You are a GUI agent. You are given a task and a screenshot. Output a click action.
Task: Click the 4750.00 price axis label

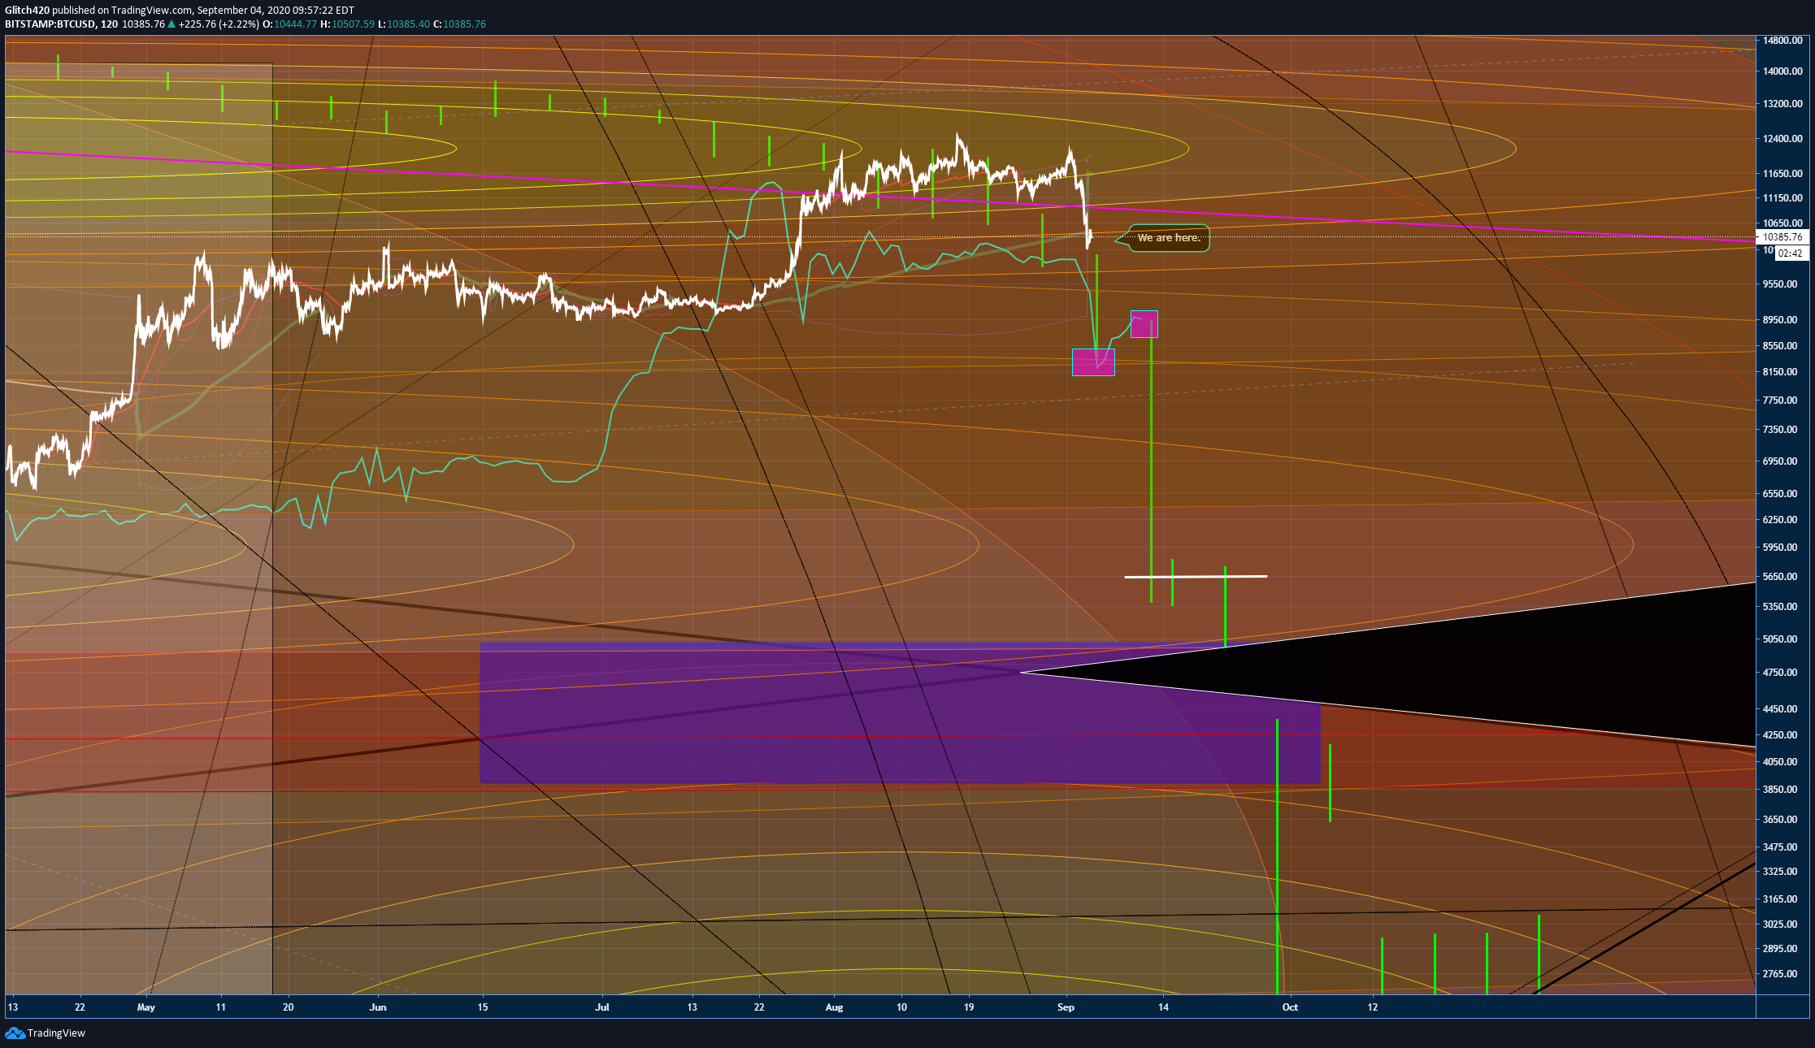coord(1779,673)
